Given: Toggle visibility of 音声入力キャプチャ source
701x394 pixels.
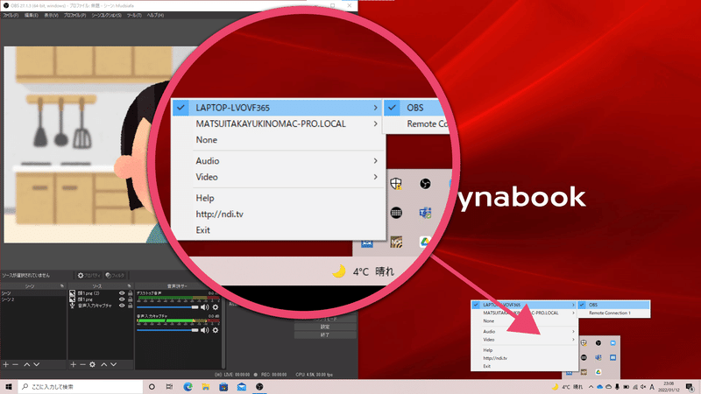Looking at the screenshot, I should pyautogui.click(x=122, y=306).
